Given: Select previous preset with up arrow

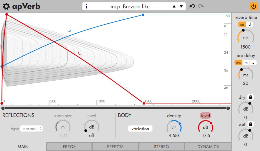Looking at the screenshot, I should click(x=175, y=6).
